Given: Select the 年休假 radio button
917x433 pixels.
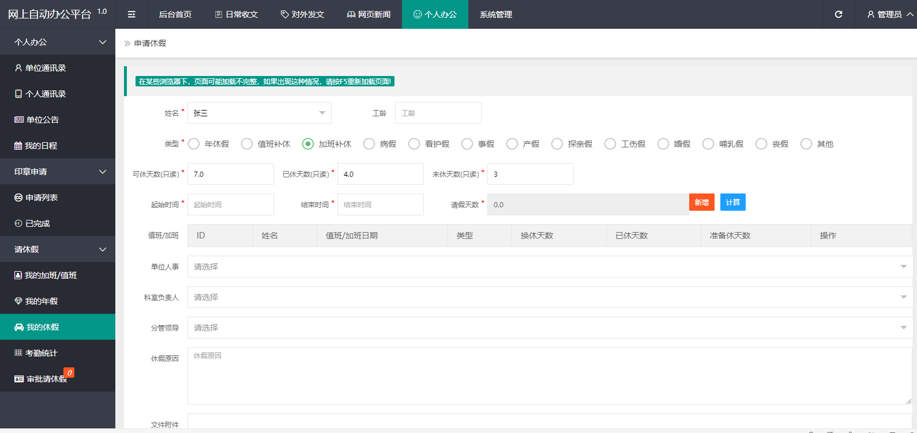Looking at the screenshot, I should click(194, 144).
